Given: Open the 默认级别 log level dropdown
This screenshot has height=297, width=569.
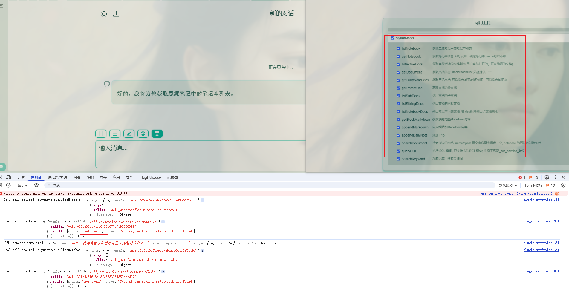Looking at the screenshot, I should point(508,186).
